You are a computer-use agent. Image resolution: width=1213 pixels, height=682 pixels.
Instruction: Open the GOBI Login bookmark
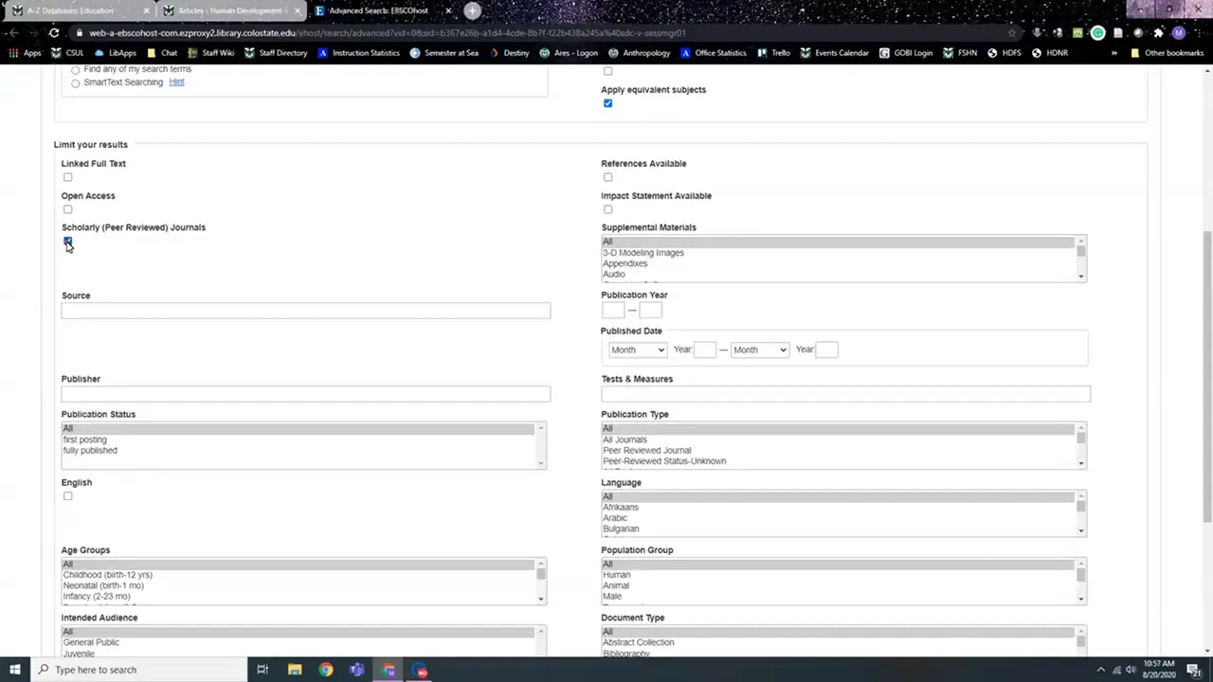pyautogui.click(x=907, y=53)
